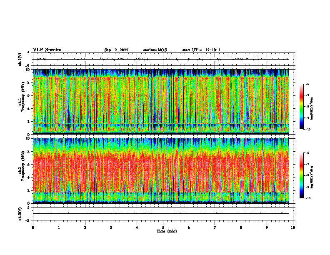Click the date 'Sep. 12, 2022'

pos(116,50)
